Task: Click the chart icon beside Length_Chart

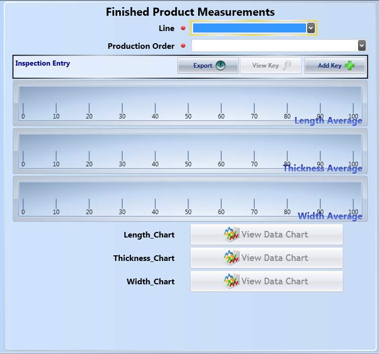Action: point(232,234)
